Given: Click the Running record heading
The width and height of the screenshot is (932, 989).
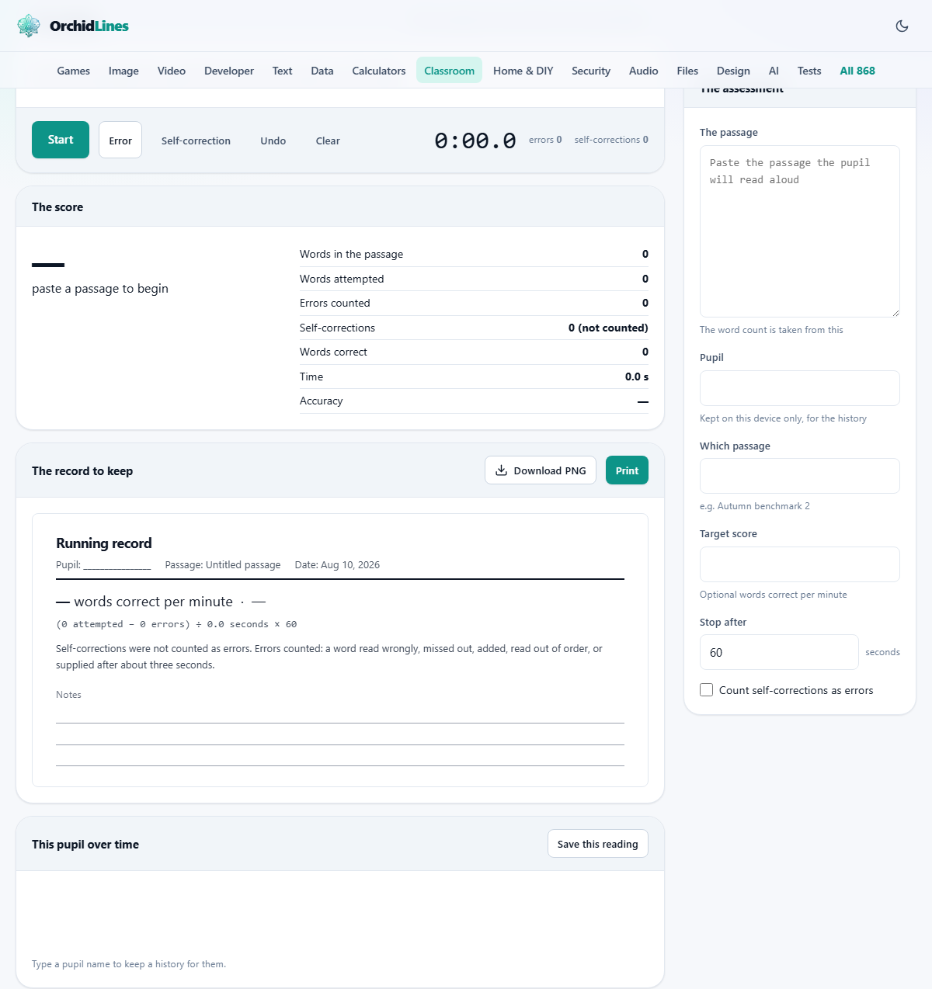Looking at the screenshot, I should click(104, 543).
